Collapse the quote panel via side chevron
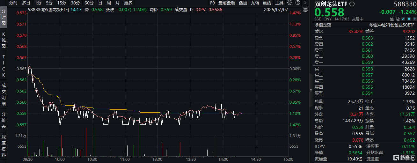This screenshot has height=163, width=417. [311, 90]
